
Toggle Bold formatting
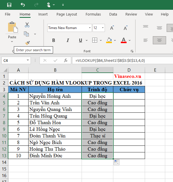pyautogui.click(x=54, y=40)
